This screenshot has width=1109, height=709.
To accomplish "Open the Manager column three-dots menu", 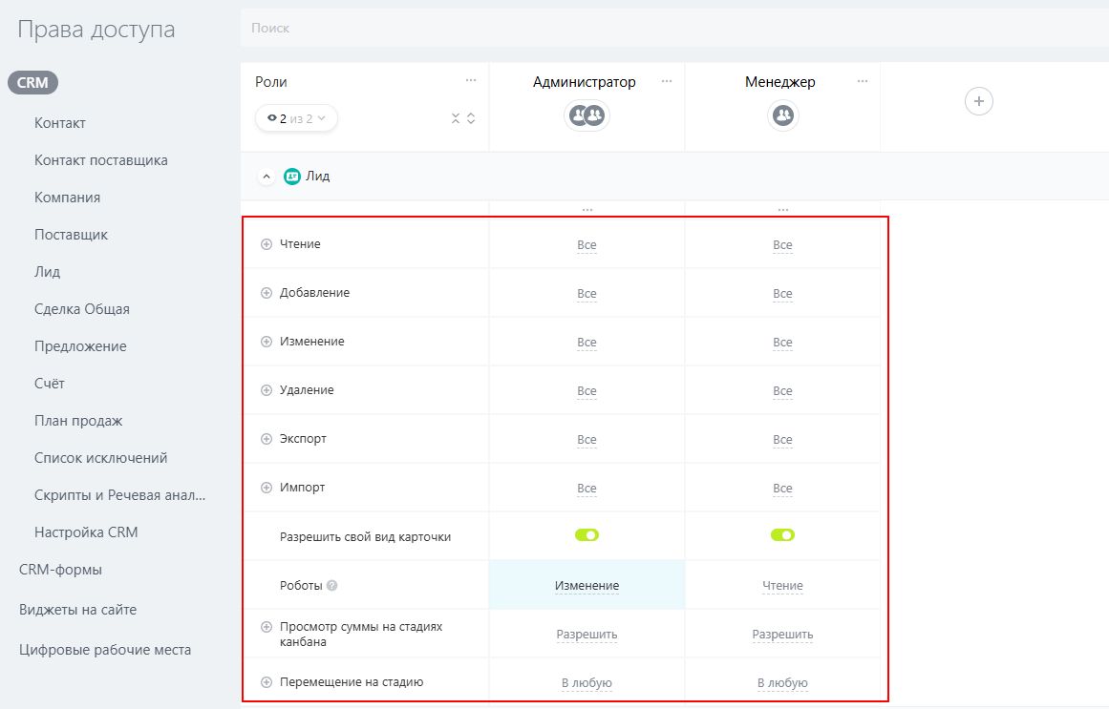I will 863,82.
